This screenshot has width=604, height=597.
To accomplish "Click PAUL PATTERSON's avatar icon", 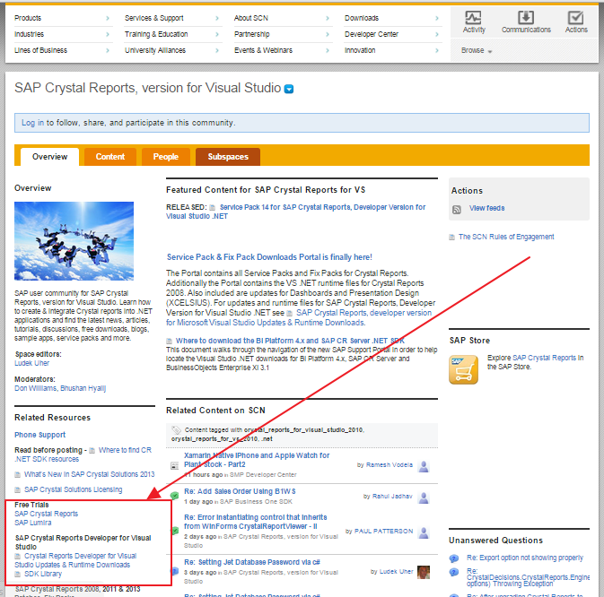I will click(424, 532).
